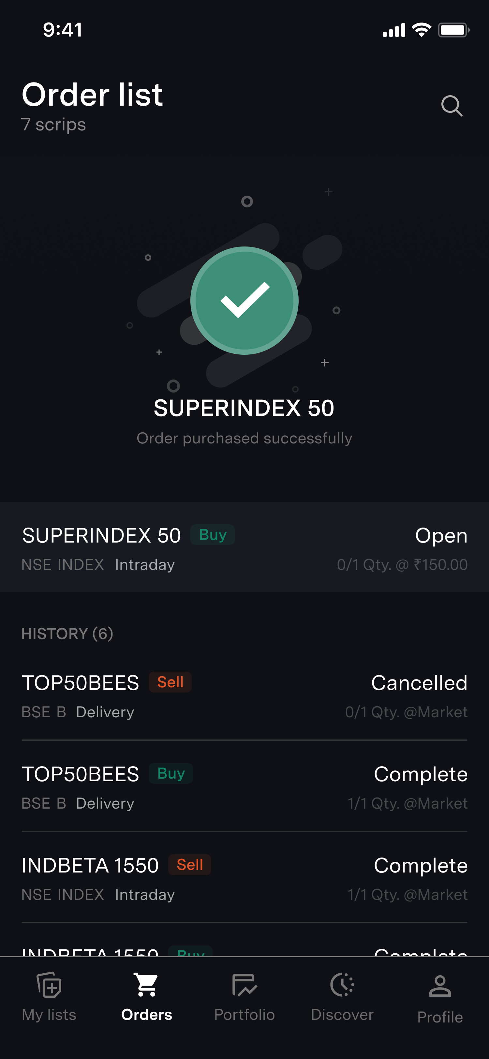
Task: Tap the HISTORY (6) section header
Action: point(67,634)
